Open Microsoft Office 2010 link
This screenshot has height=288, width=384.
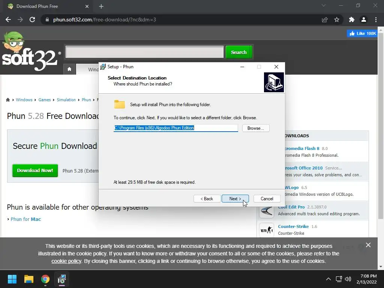pyautogui.click(x=304, y=168)
